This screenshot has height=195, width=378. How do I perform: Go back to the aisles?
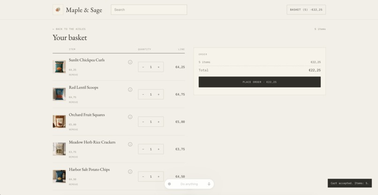pos(69,29)
